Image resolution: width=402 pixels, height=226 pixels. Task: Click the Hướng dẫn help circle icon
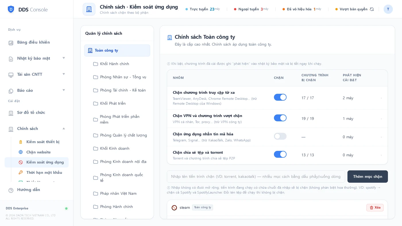point(11,190)
